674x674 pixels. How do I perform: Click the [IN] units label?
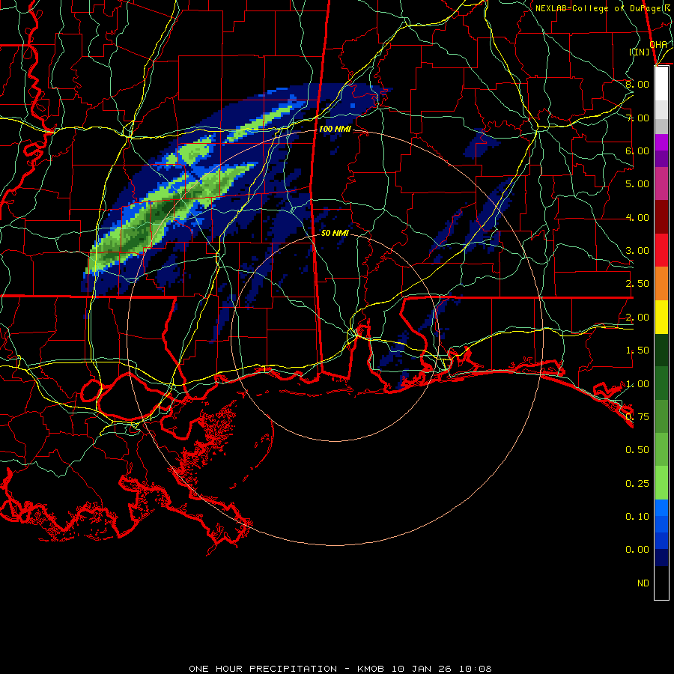point(640,52)
